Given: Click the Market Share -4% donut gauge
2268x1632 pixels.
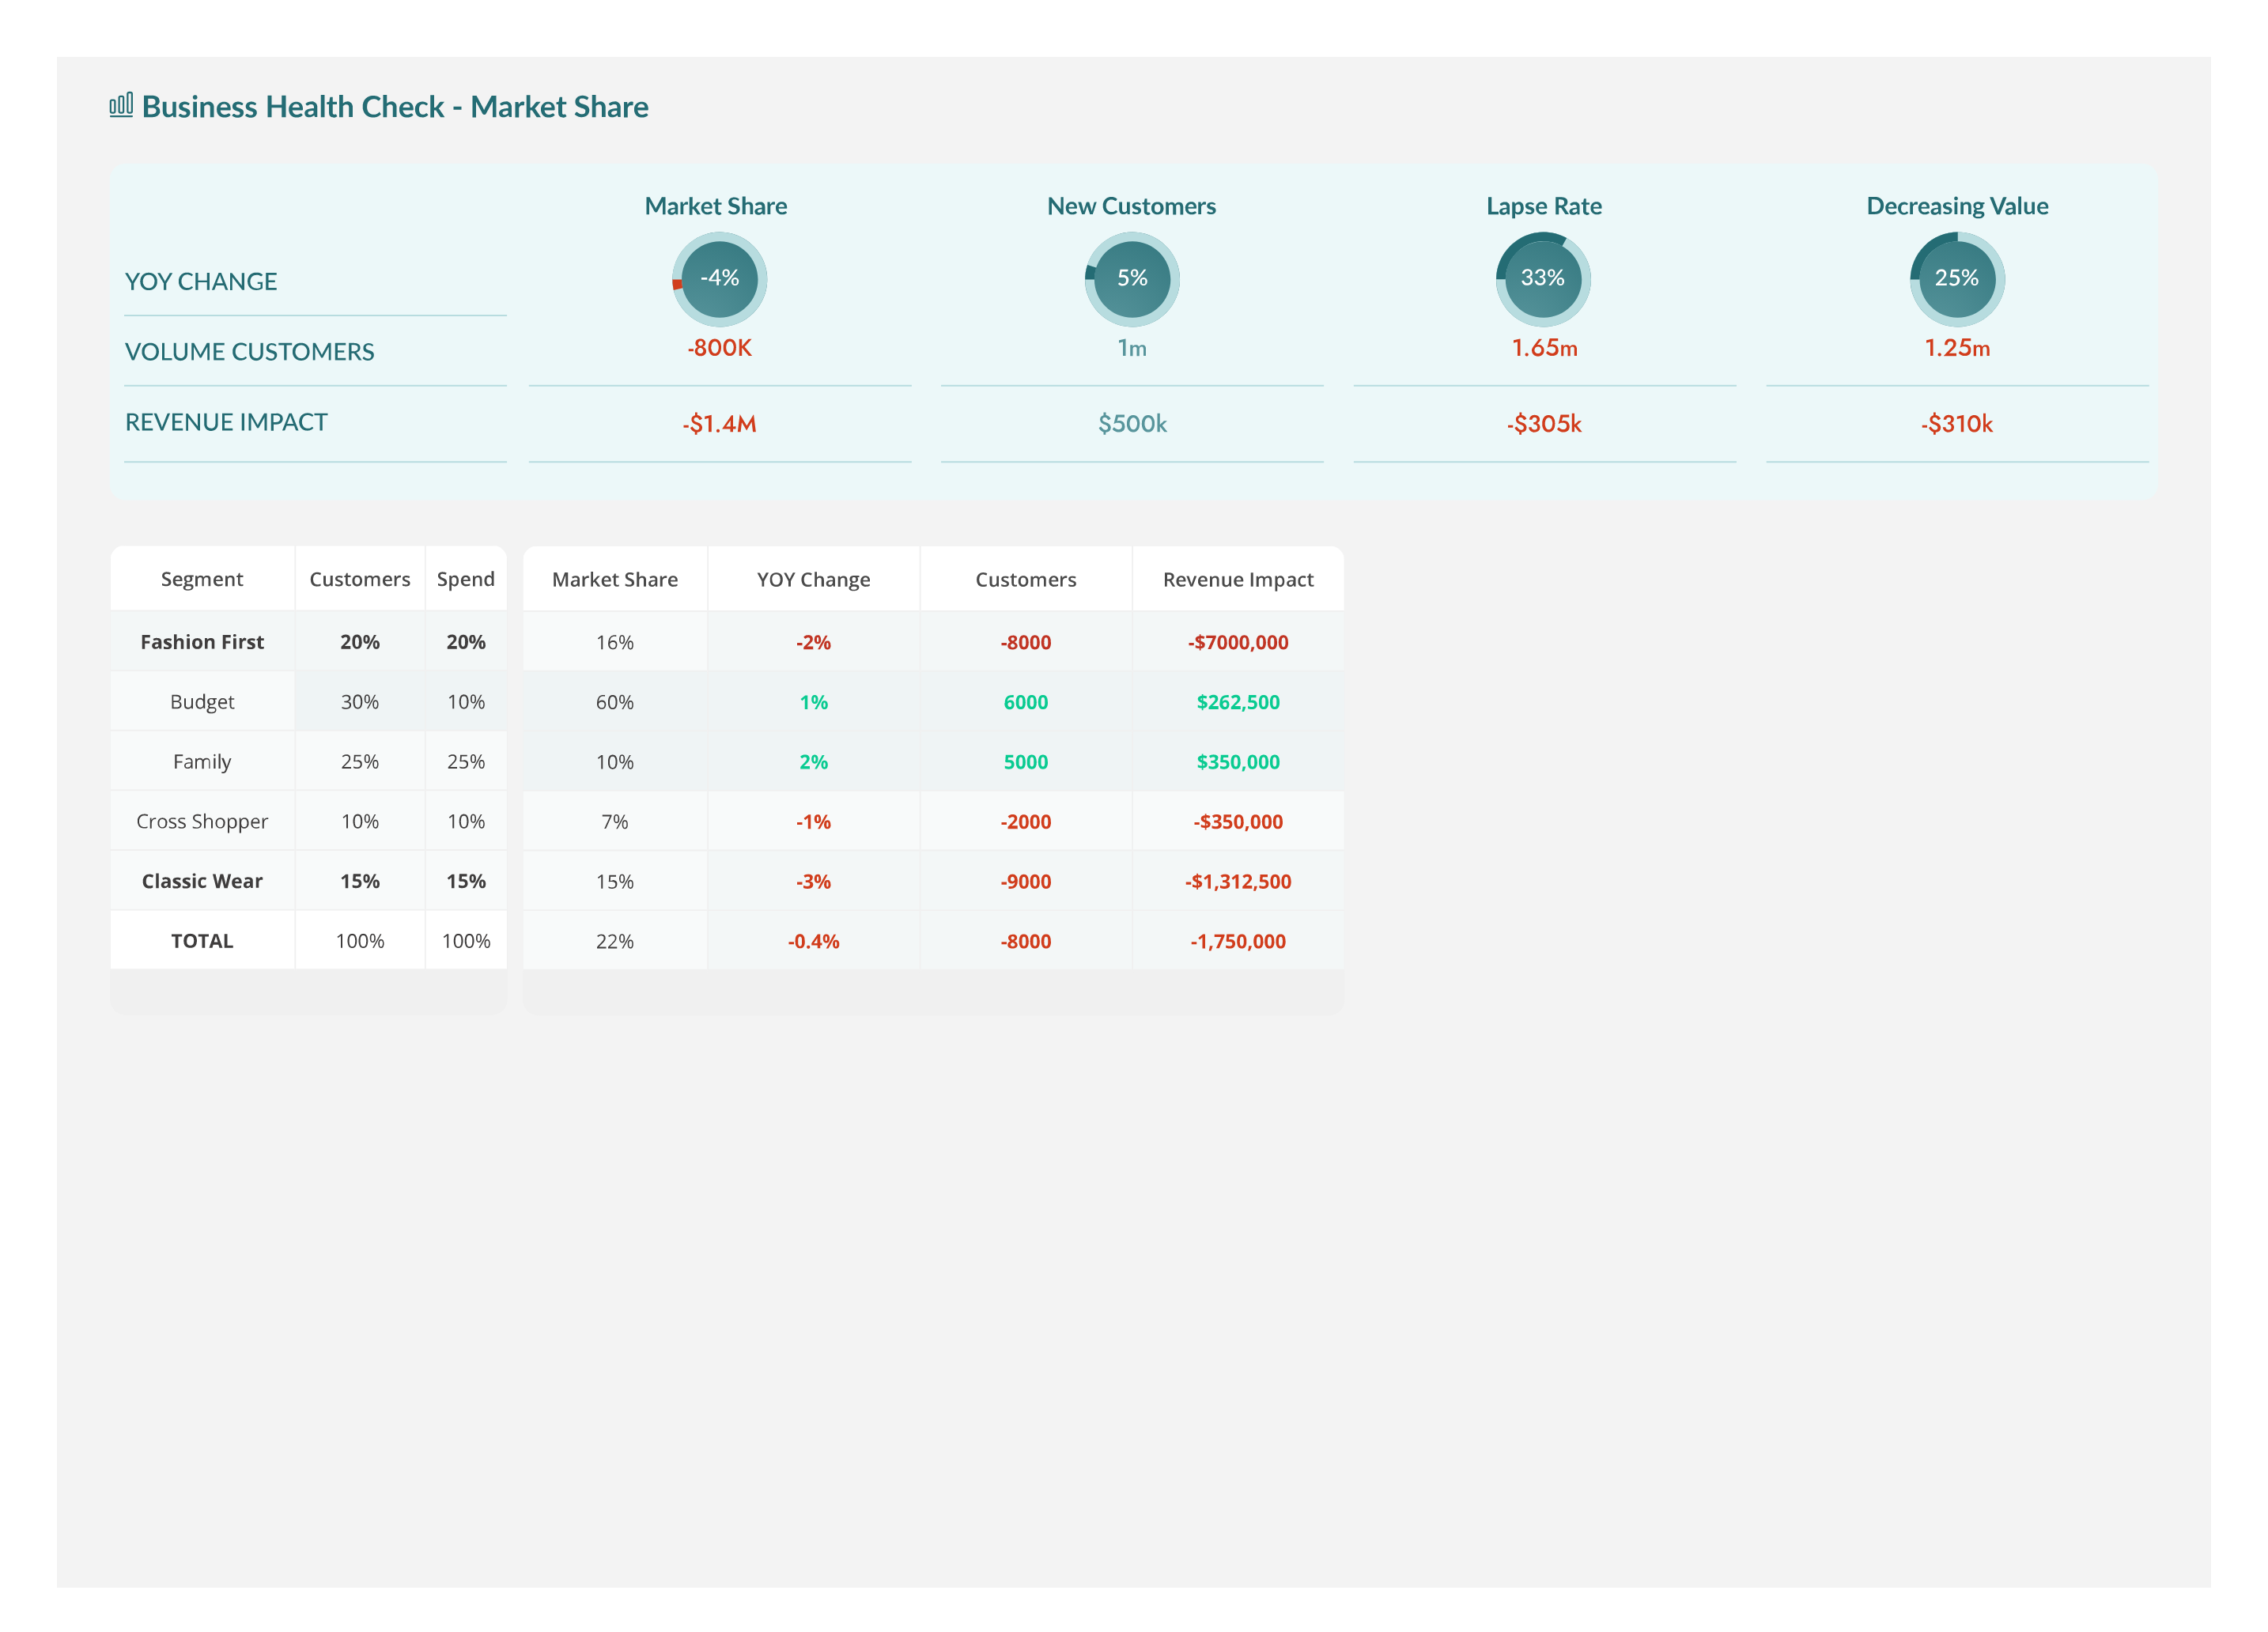Looking at the screenshot, I should click(719, 278).
